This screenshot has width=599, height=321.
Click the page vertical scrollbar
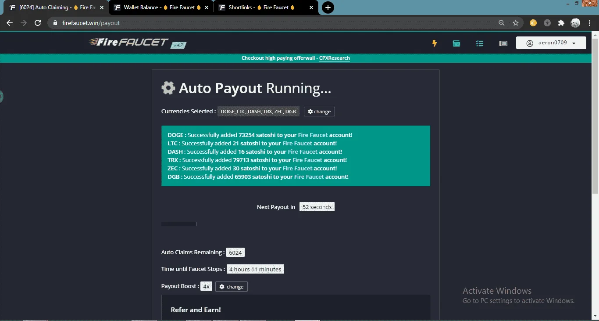coord(595,116)
